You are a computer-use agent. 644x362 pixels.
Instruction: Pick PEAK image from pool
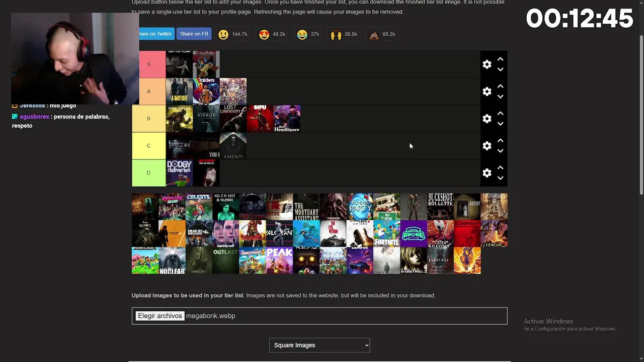click(279, 260)
